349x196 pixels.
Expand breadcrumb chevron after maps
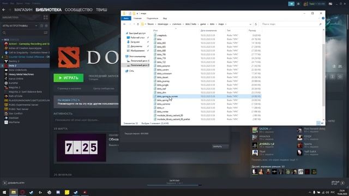tap(226, 24)
